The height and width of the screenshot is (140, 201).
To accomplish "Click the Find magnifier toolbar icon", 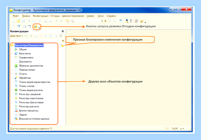I will 72,21.
